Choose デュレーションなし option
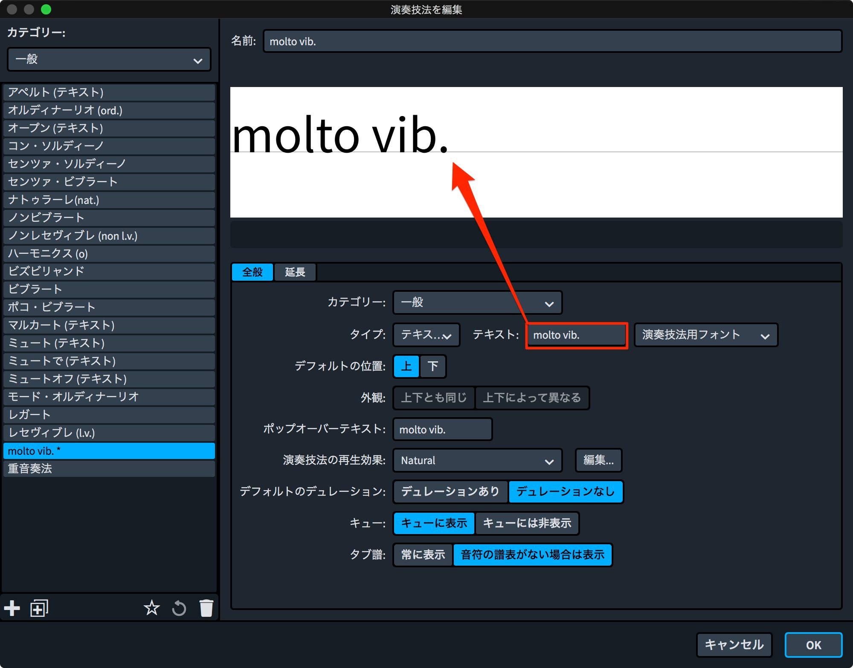Screen dimensions: 853x668 (x=566, y=491)
